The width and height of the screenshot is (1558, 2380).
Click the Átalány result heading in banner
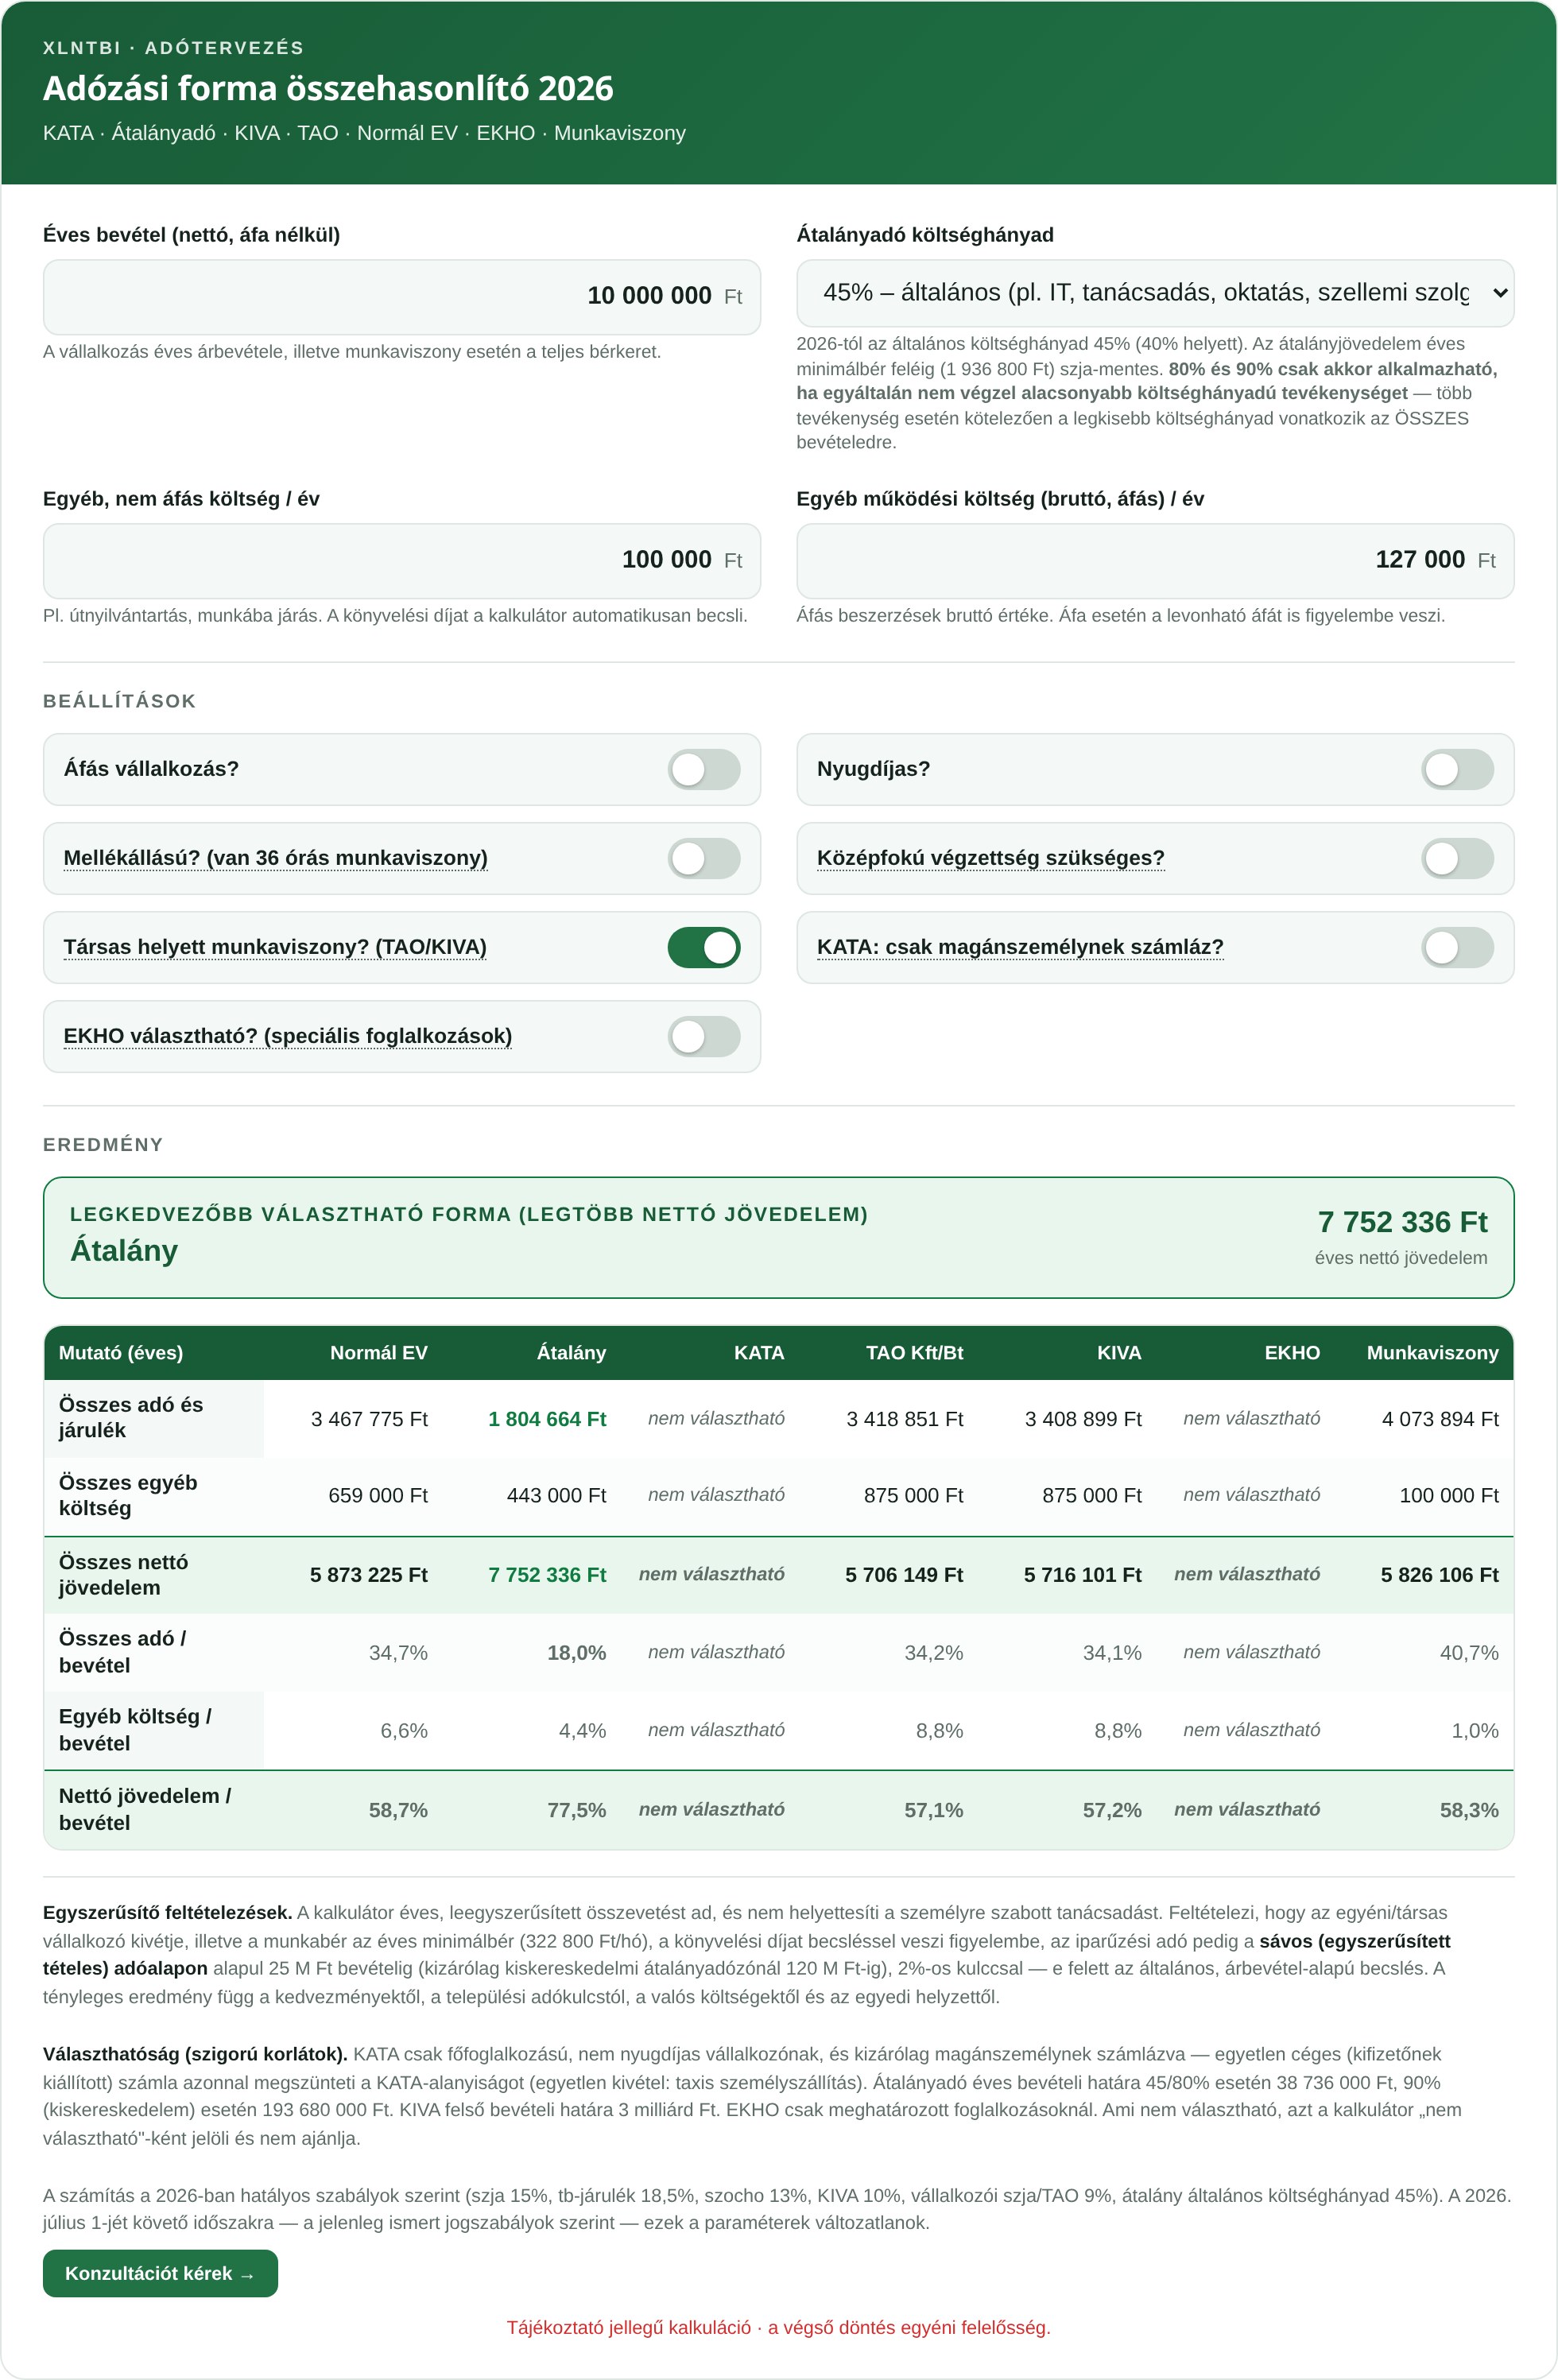coord(124,1251)
